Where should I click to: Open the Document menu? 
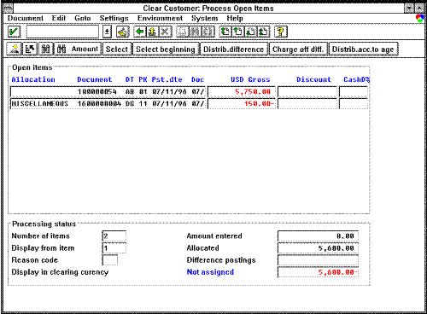26,18
